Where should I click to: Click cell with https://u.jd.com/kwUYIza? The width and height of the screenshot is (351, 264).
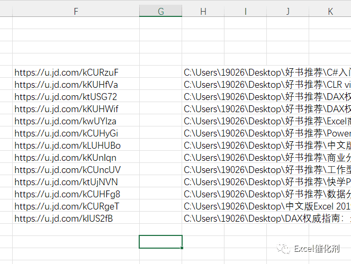(x=76, y=121)
